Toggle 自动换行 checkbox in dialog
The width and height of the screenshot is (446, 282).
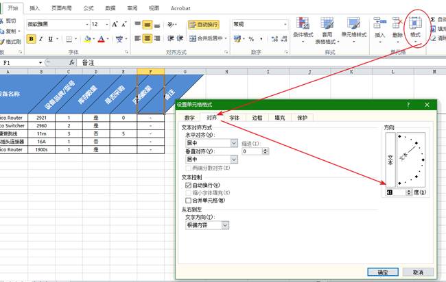tap(188, 185)
